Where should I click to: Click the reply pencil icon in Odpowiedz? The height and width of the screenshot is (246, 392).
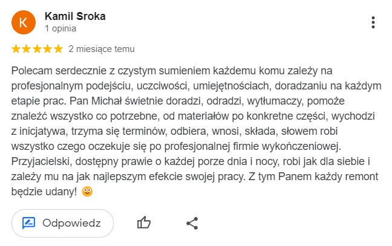28,223
